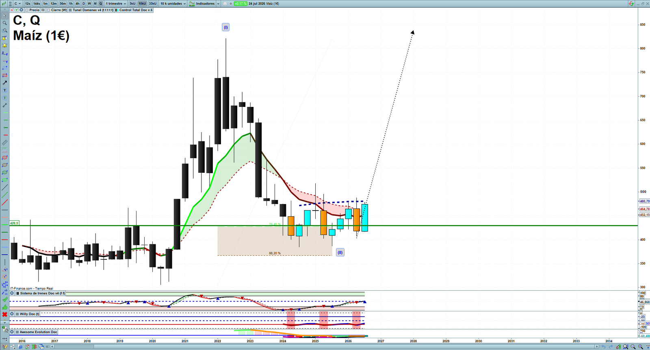This screenshot has height=350, width=650.
Task: Select the 56m timeframe button
Action: 63,4
